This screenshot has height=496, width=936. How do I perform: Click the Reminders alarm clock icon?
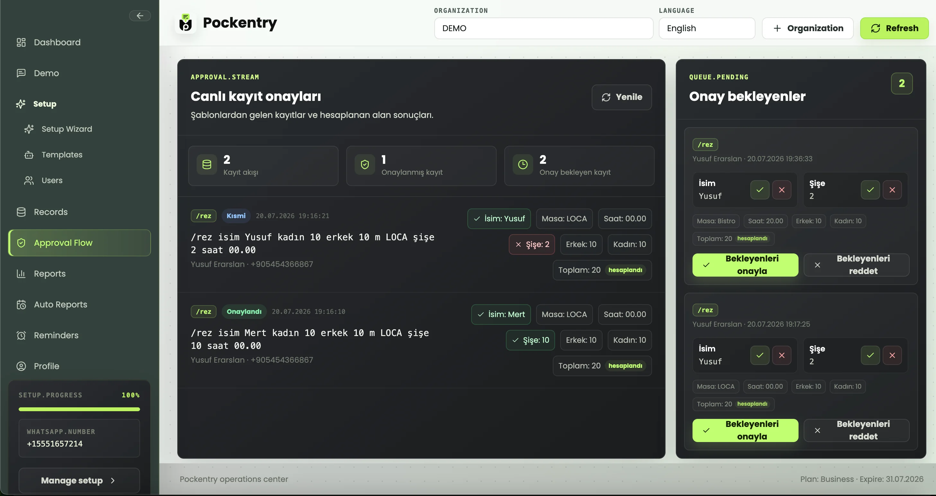pyautogui.click(x=21, y=335)
